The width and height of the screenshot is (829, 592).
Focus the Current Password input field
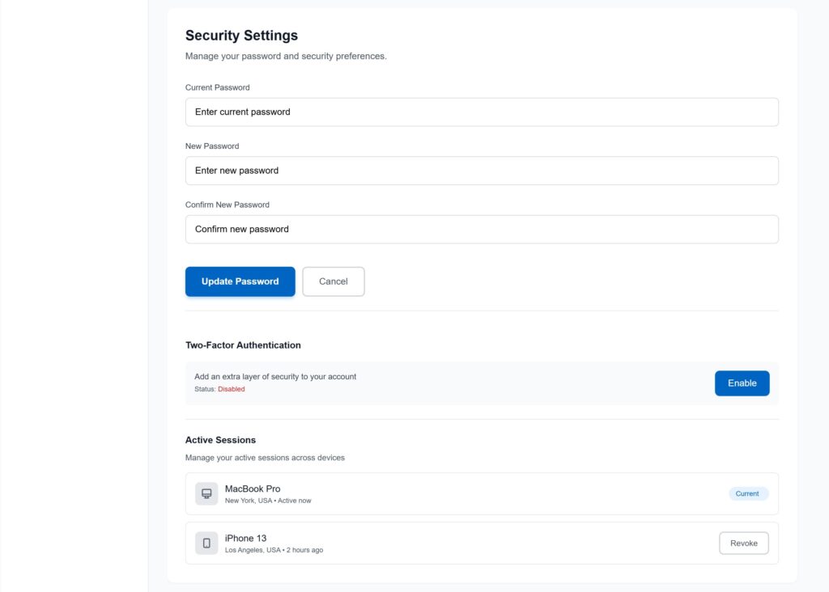point(482,112)
